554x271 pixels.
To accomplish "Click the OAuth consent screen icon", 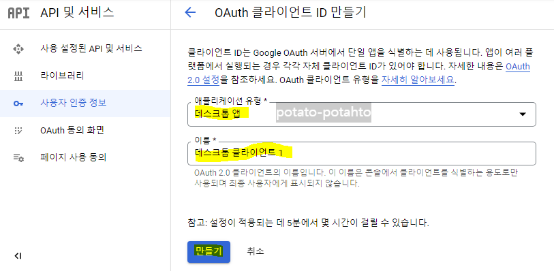I will (x=18, y=131).
